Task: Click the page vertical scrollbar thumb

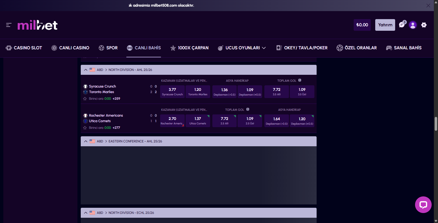Action: [436, 124]
